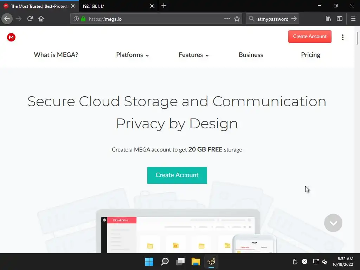Open a new browser tab
The width and height of the screenshot is (360, 270).
pyautogui.click(x=164, y=6)
